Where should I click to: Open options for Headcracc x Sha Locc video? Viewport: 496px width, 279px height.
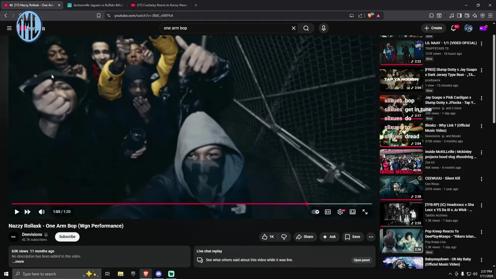click(x=481, y=205)
